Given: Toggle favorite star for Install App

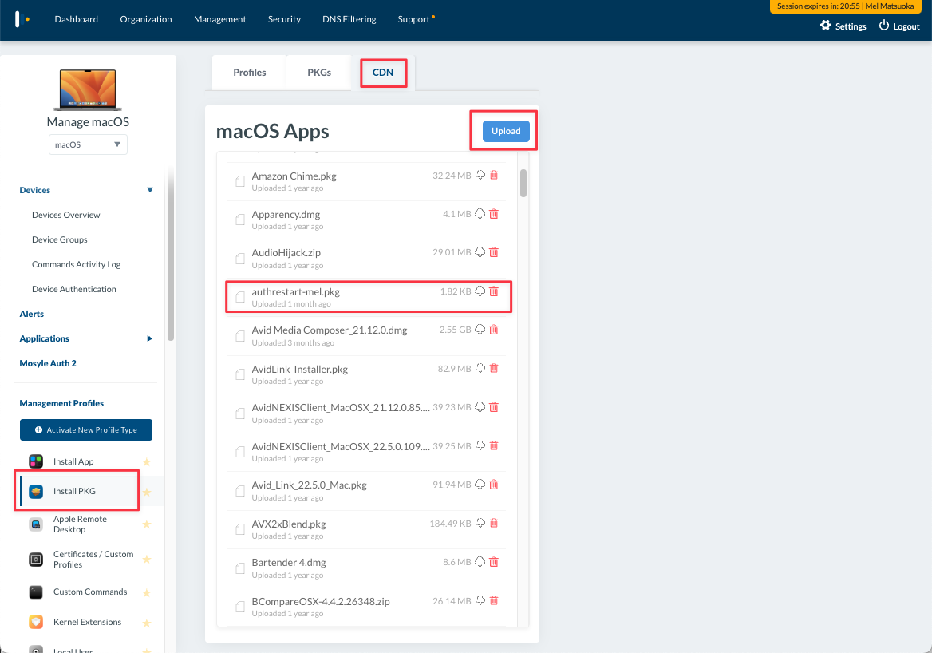Looking at the screenshot, I should click(147, 462).
